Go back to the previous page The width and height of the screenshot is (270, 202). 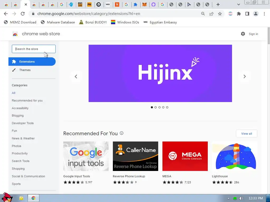6,14
